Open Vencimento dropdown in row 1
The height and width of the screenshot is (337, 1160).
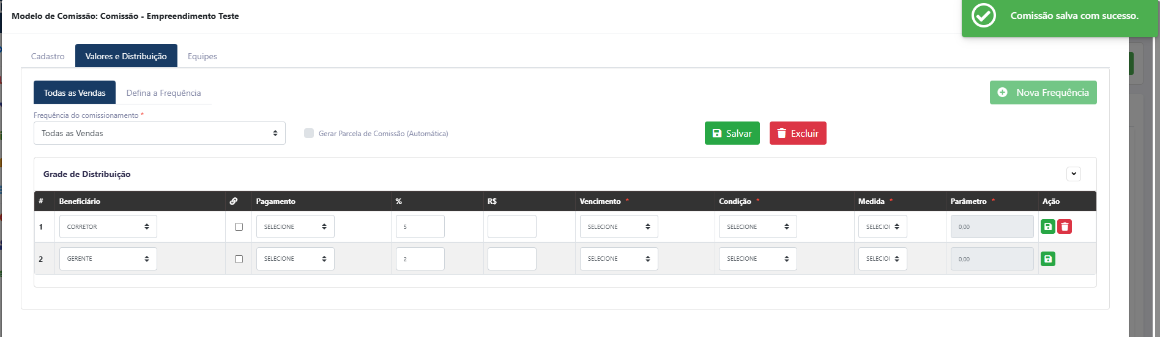pyautogui.click(x=619, y=226)
